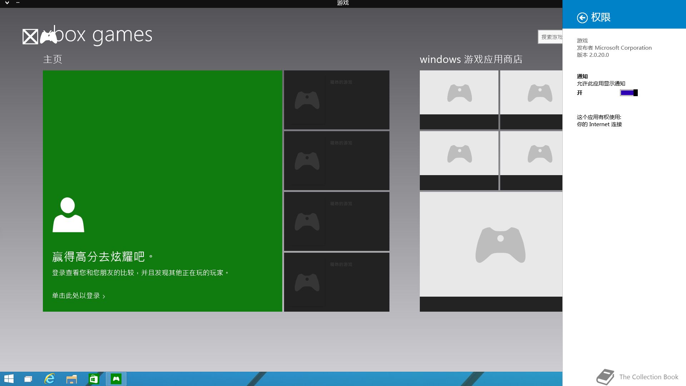686x386 pixels.
Task: Open the third dark 精选的游戏 tile
Action: 337,221
